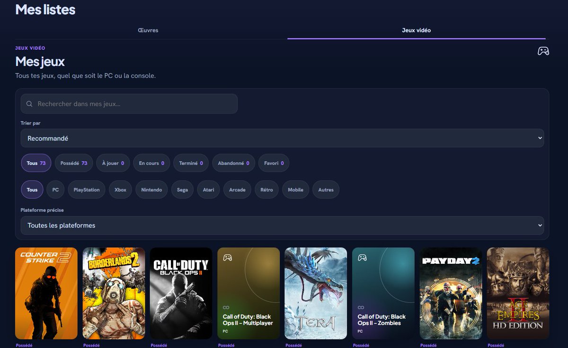Open the Call of Duty Black Ops II cover
This screenshot has width=568, height=348.
[181, 293]
